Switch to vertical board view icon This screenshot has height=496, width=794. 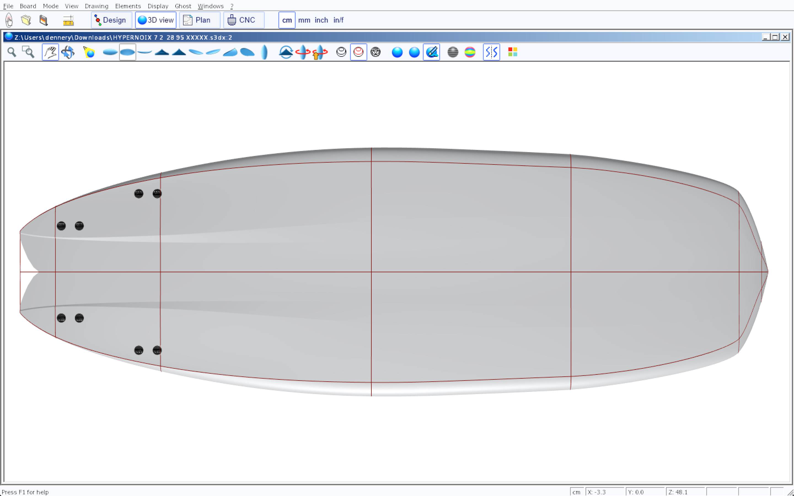tap(264, 52)
